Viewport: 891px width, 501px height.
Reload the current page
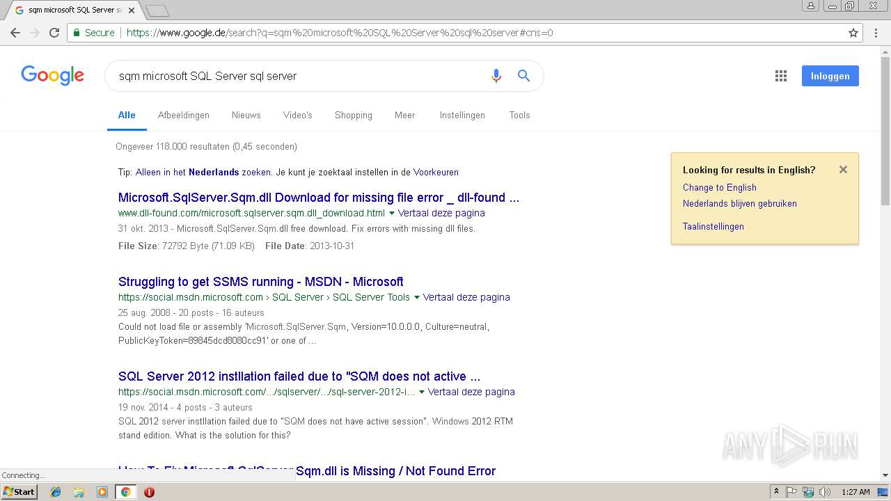click(54, 33)
